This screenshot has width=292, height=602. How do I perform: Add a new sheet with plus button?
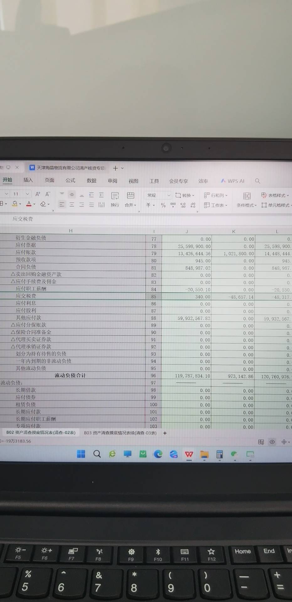(x=165, y=433)
